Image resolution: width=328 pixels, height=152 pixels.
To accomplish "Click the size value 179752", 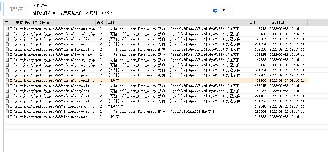I will click(260, 75).
